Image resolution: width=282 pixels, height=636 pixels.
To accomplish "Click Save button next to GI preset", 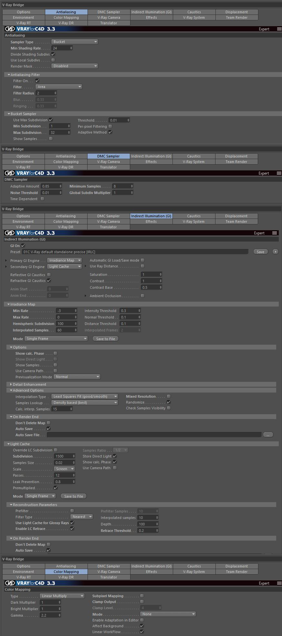I will [x=261, y=252].
